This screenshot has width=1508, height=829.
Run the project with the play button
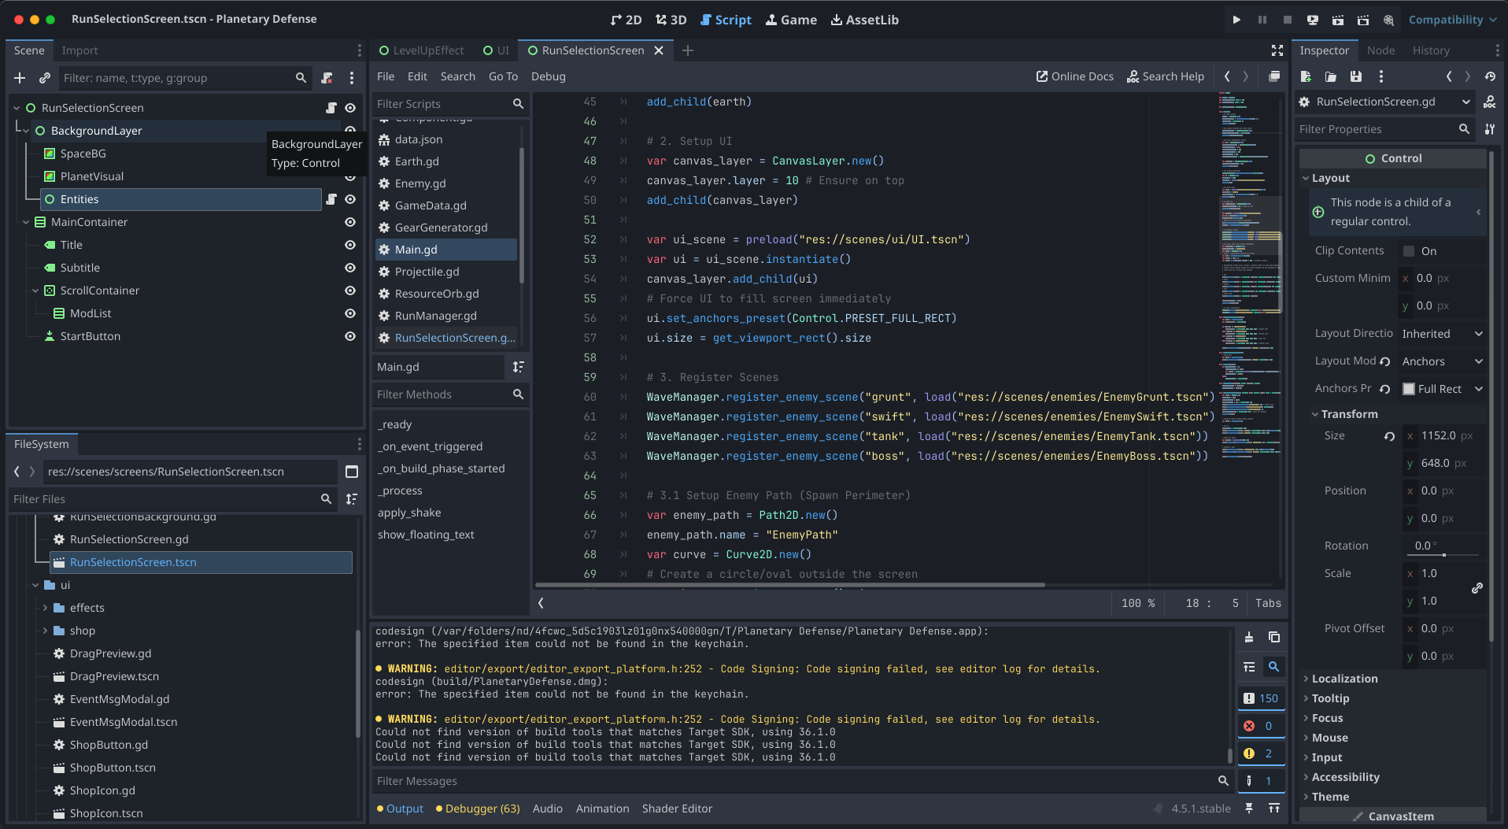click(1236, 20)
